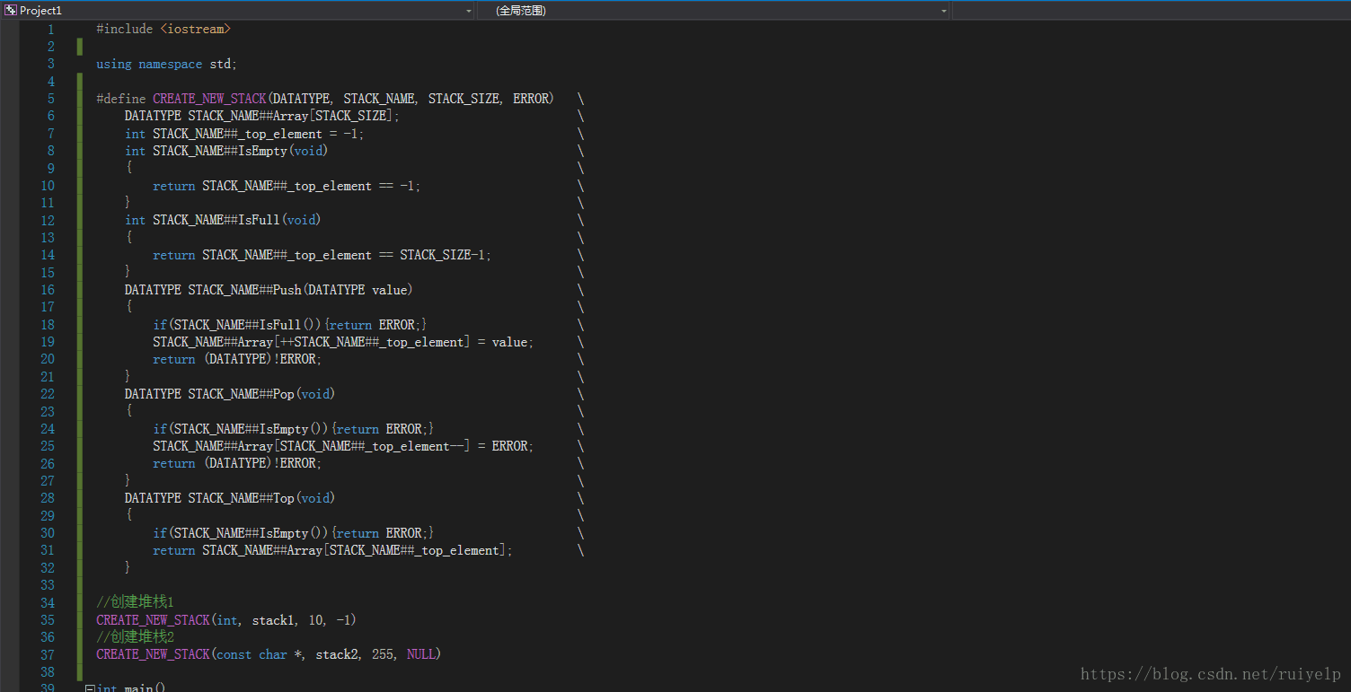Click line number 22 in the gutter

point(48,394)
